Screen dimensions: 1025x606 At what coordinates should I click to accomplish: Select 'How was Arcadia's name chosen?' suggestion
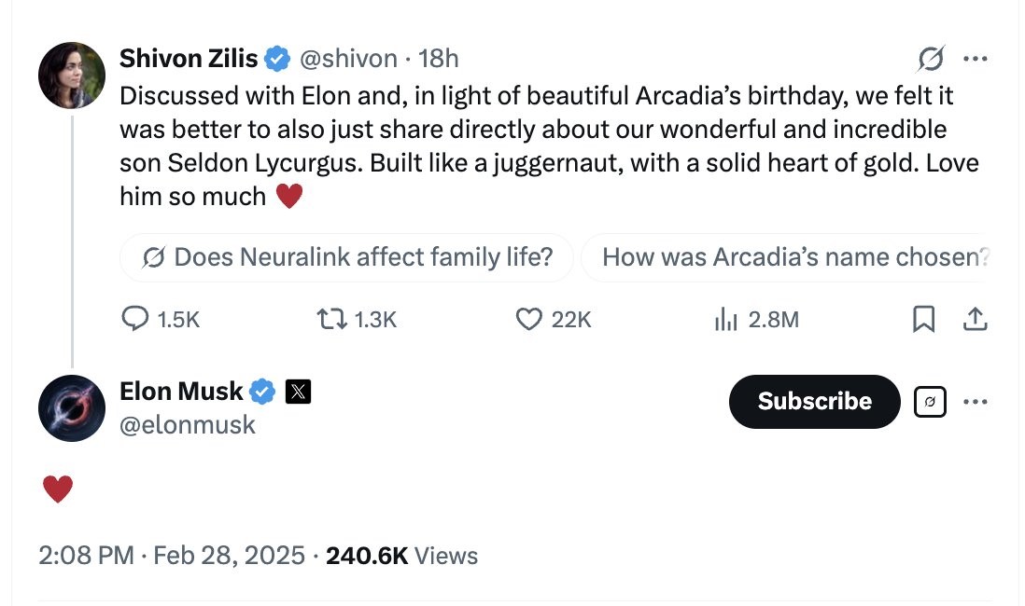pos(793,257)
